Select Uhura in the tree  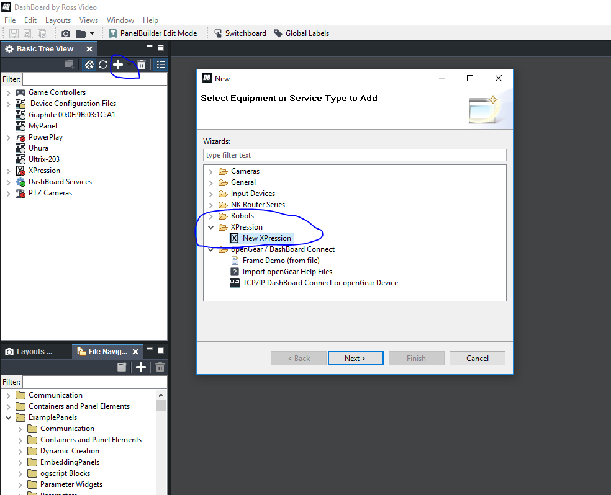(38, 148)
